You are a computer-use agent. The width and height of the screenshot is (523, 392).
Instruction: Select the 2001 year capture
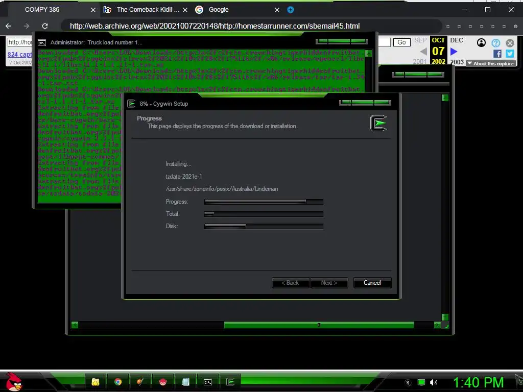click(420, 62)
